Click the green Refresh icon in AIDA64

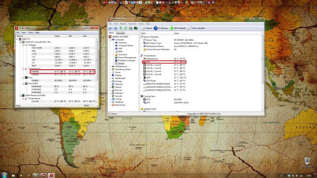pos(126,28)
